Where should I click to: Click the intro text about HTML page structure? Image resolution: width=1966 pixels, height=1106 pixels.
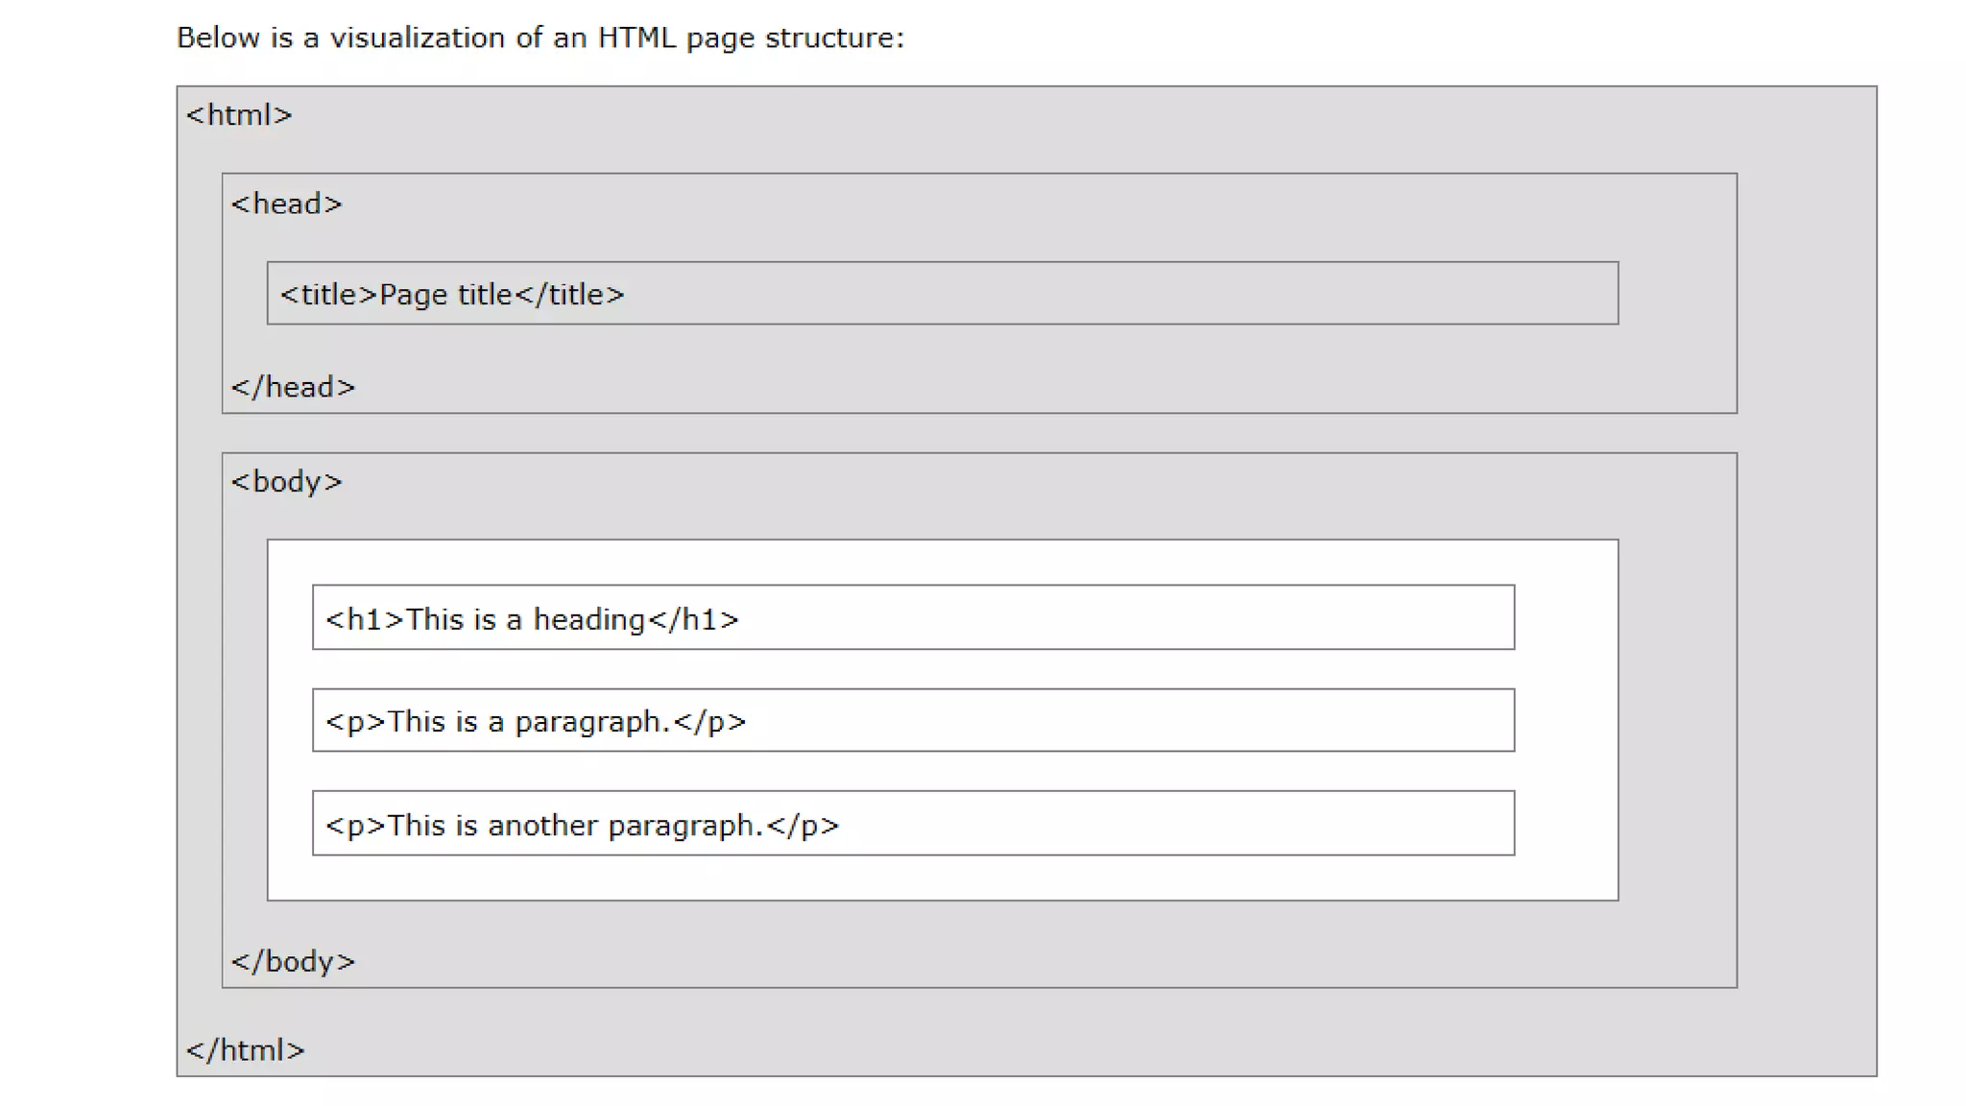[x=540, y=37]
